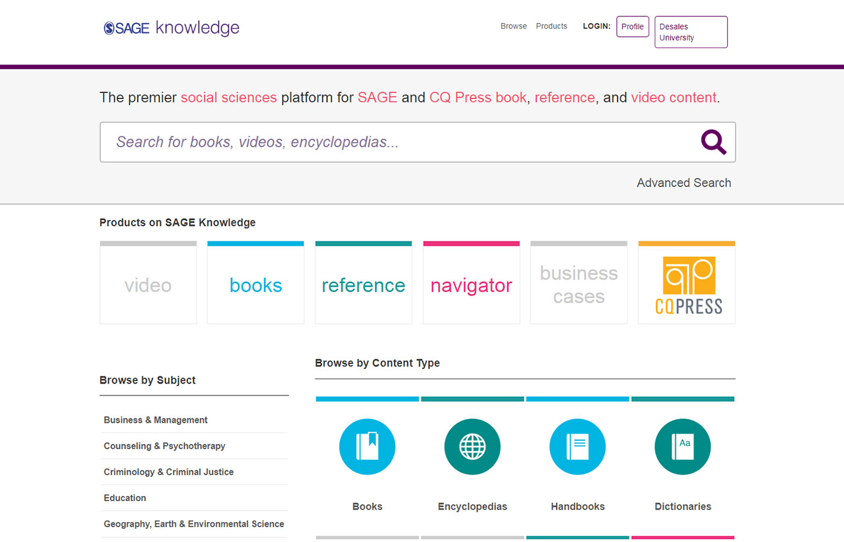Screen dimensions: 844x542
Task: Click the Desales University button
Action: [691, 32]
